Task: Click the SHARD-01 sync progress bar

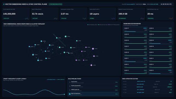Action: (136, 31)
